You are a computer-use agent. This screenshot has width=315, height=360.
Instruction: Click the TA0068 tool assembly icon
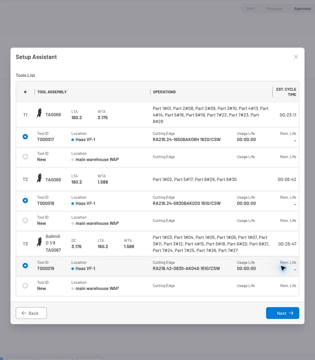tap(39, 113)
